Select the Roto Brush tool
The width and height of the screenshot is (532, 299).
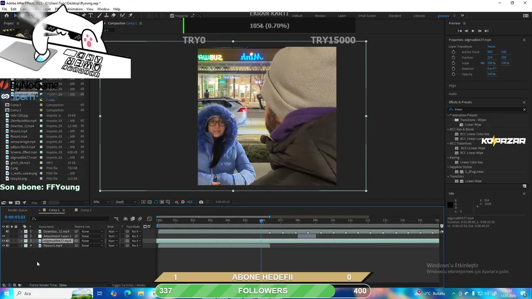[122, 15]
